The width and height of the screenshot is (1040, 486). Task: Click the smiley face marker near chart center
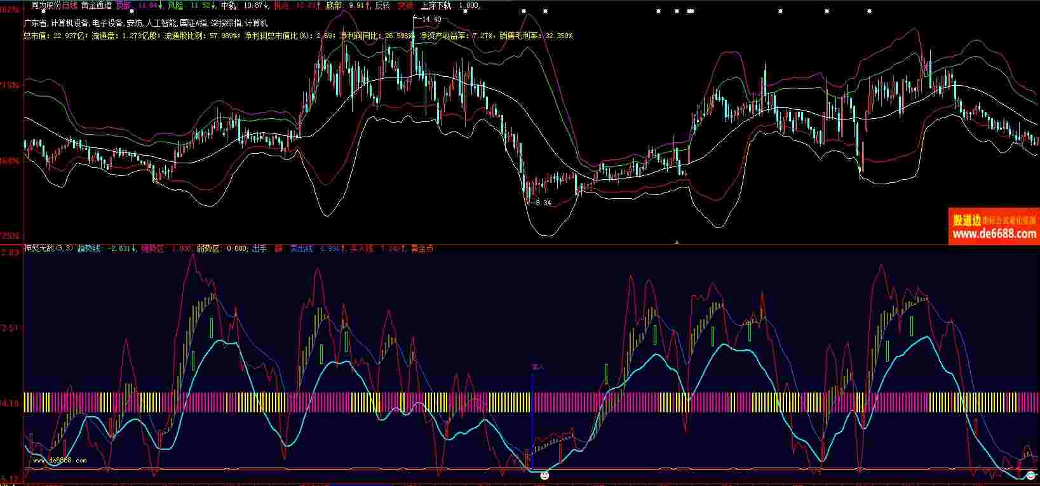click(544, 475)
